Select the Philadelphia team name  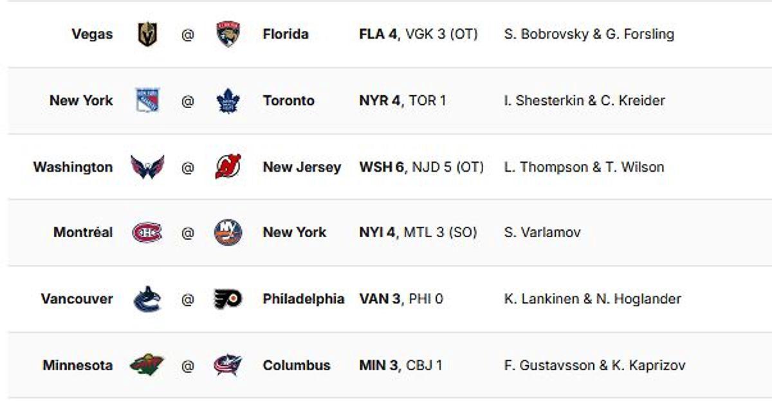coord(303,299)
